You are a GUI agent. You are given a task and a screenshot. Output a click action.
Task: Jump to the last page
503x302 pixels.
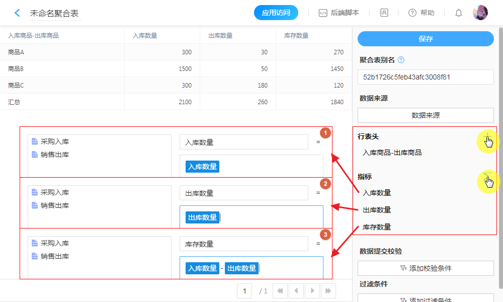click(328, 290)
